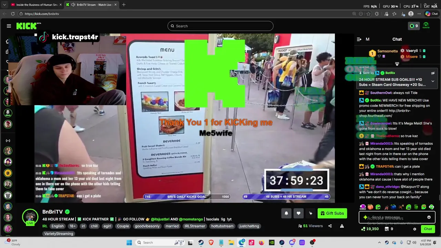Expand the leaderboard with the down-arrow handle
This screenshot has height=248, width=441.
click(397, 64)
